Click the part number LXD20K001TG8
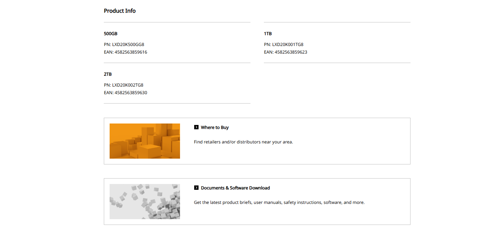490x226 pixels. [287, 45]
